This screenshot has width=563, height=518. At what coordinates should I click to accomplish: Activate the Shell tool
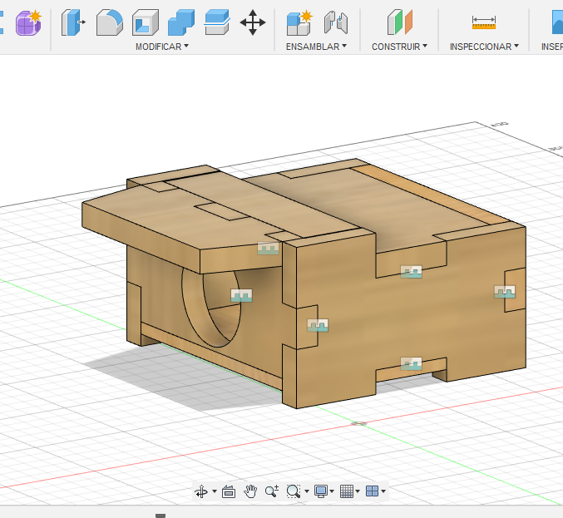coord(146,22)
